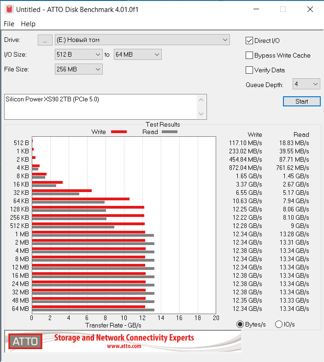Image resolution: width=324 pixels, height=362 pixels.
Task: Click read value 13.33 GB/s
Action: pos(294,300)
